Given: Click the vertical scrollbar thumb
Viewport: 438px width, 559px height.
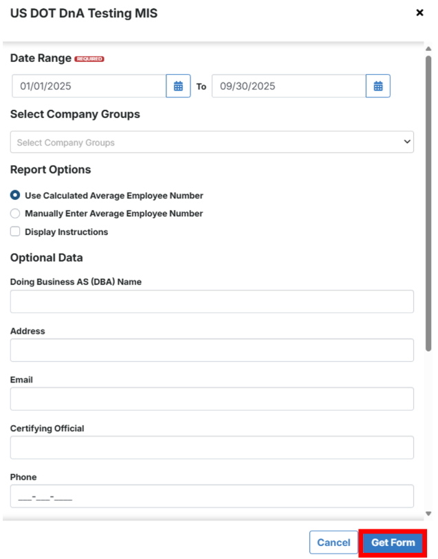Looking at the screenshot, I should (428, 203).
